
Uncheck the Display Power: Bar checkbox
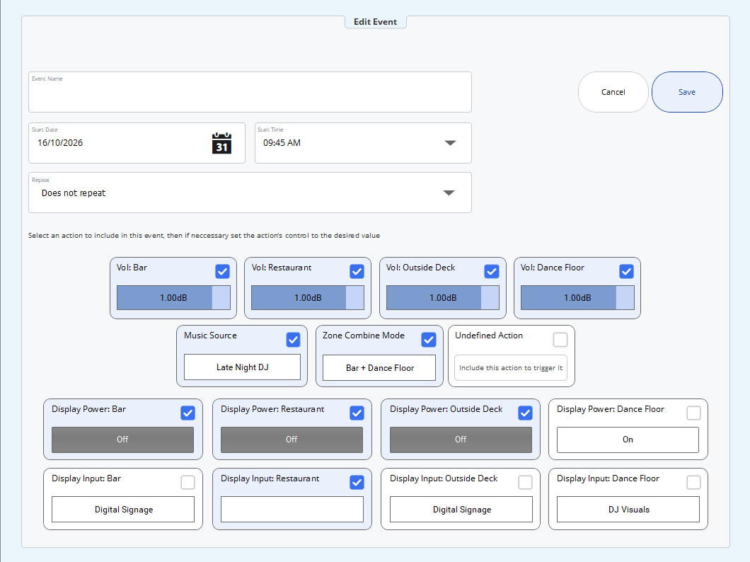point(188,413)
